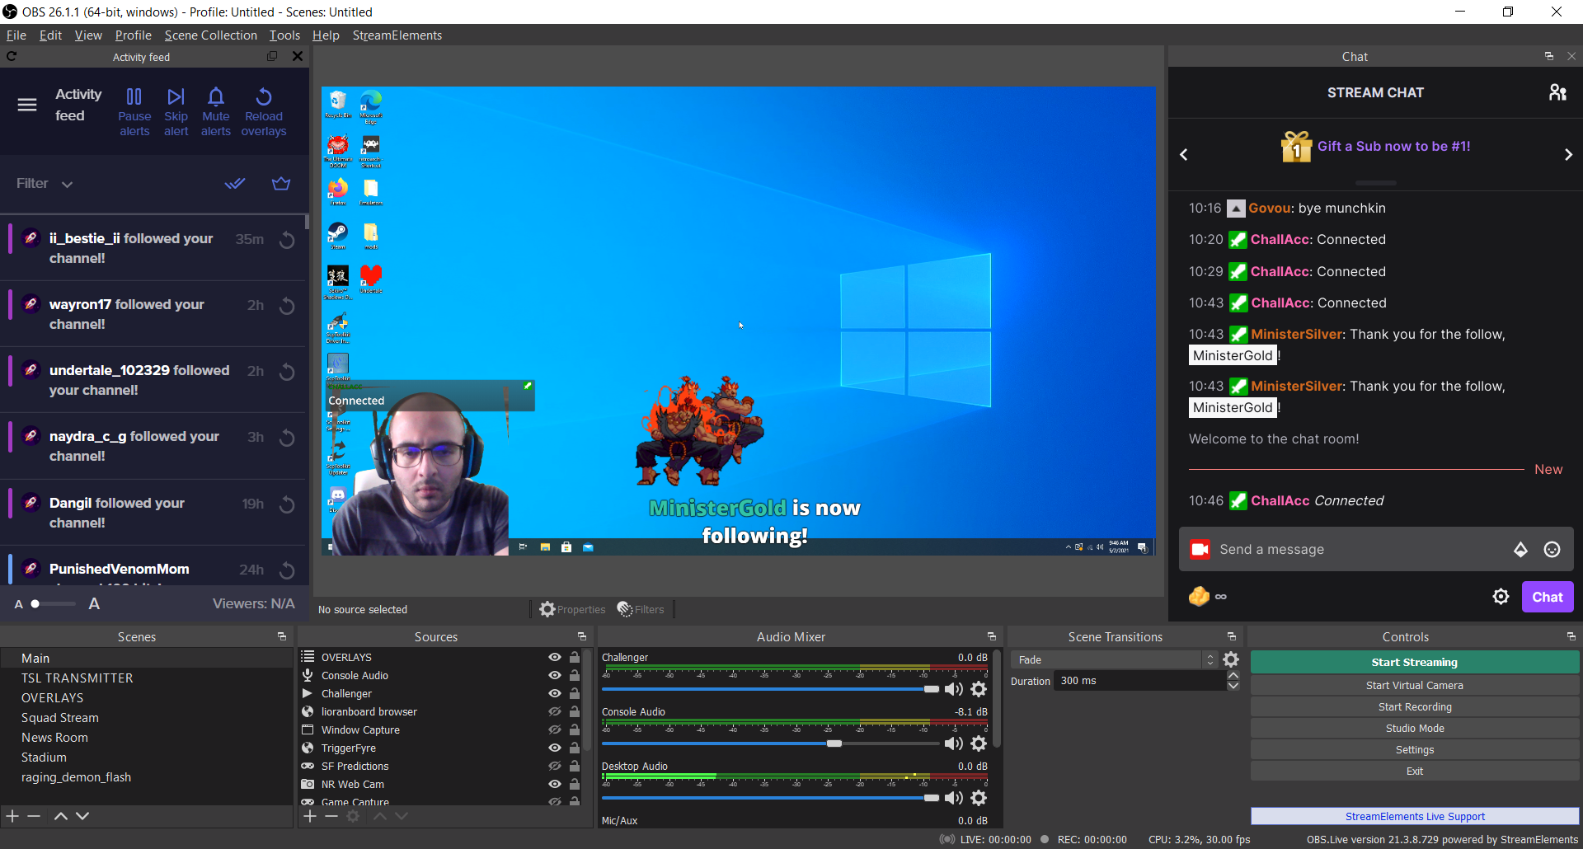Mute alerts in the activity feed
The width and height of the screenshot is (1583, 849).
pos(215,109)
